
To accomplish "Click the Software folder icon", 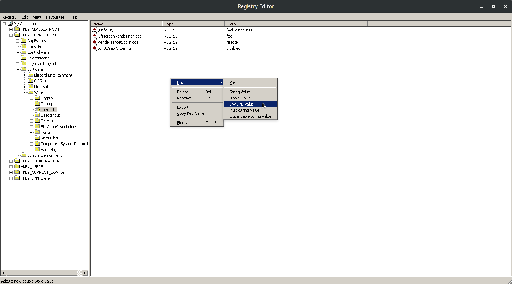I will click(24, 69).
